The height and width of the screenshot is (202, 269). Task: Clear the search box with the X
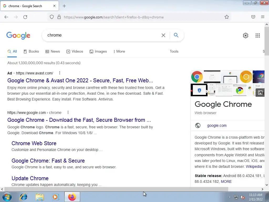(163, 35)
